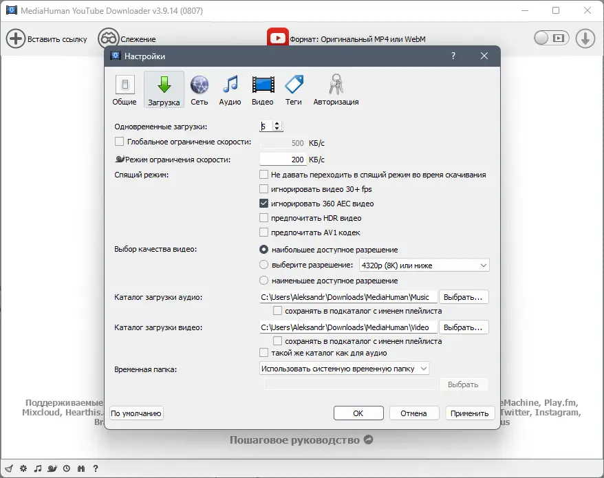Enable prevent sleep mode during download checkbox

pyautogui.click(x=264, y=175)
